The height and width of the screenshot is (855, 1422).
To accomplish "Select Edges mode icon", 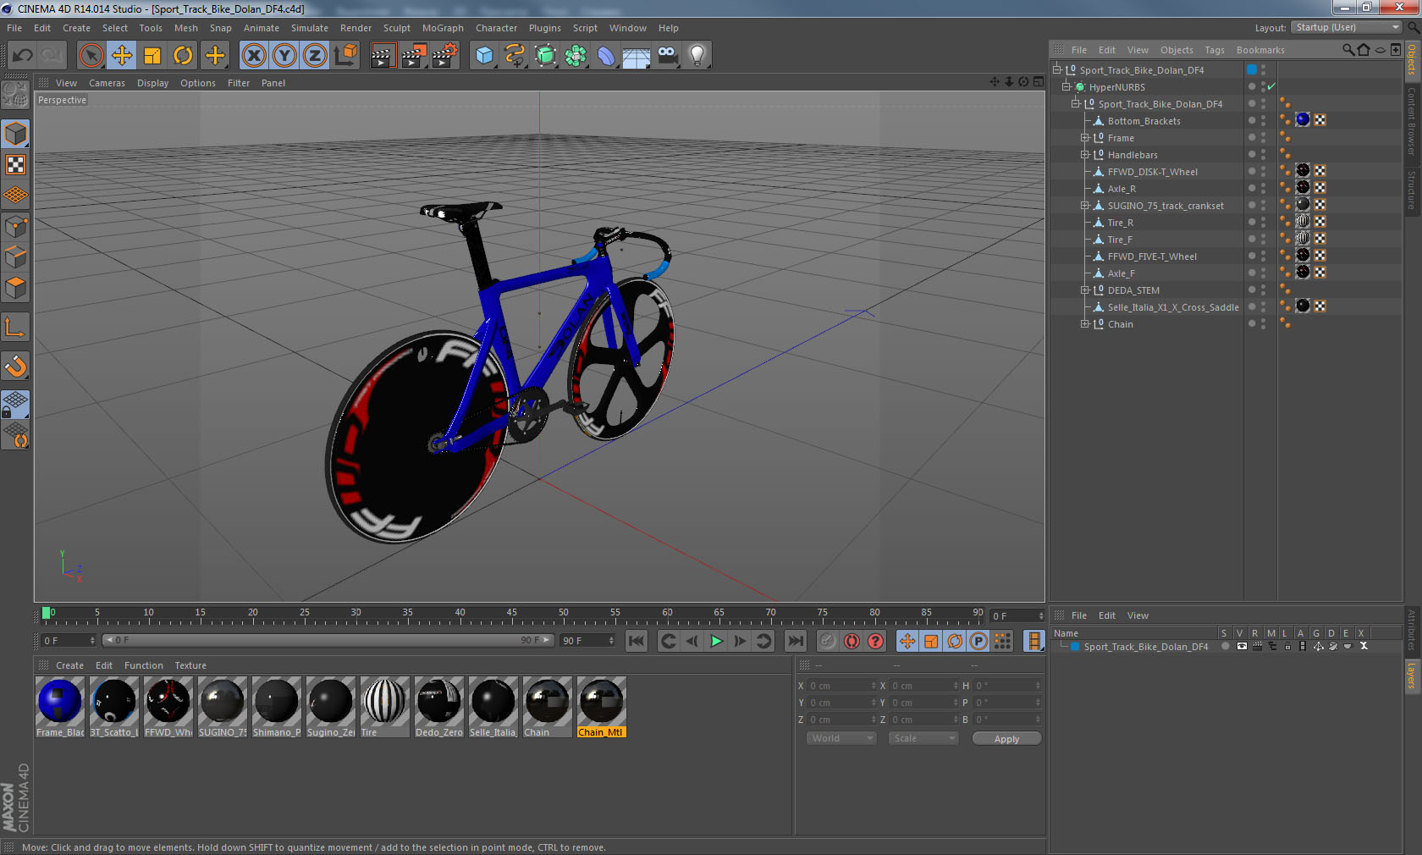I will (x=15, y=256).
